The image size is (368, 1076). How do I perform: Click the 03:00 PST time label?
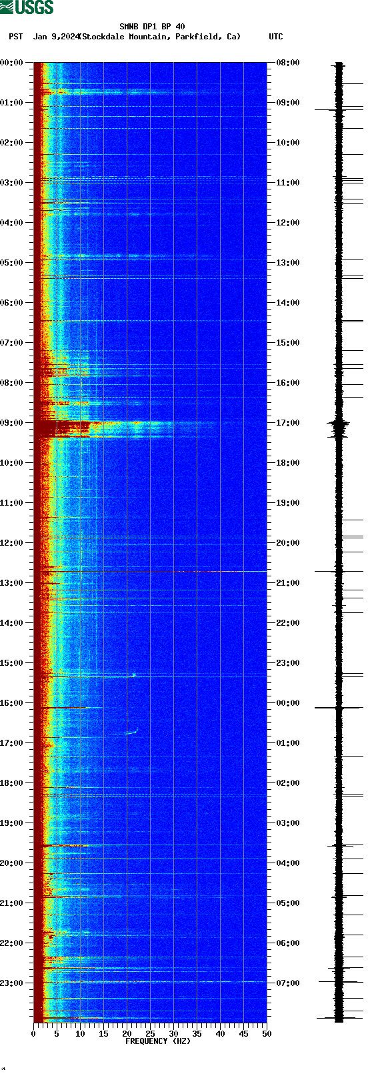click(x=11, y=183)
